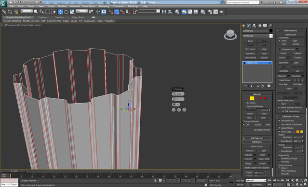Open the Graph Editors menu
Viewport: 308px width, 187px height.
[89, 6]
